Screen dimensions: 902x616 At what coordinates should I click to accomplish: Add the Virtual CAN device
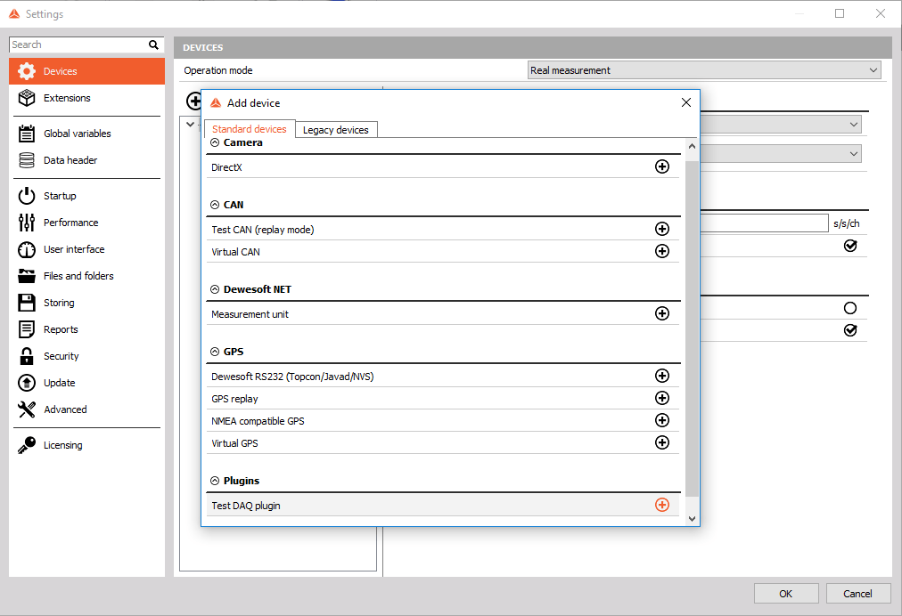pos(661,251)
